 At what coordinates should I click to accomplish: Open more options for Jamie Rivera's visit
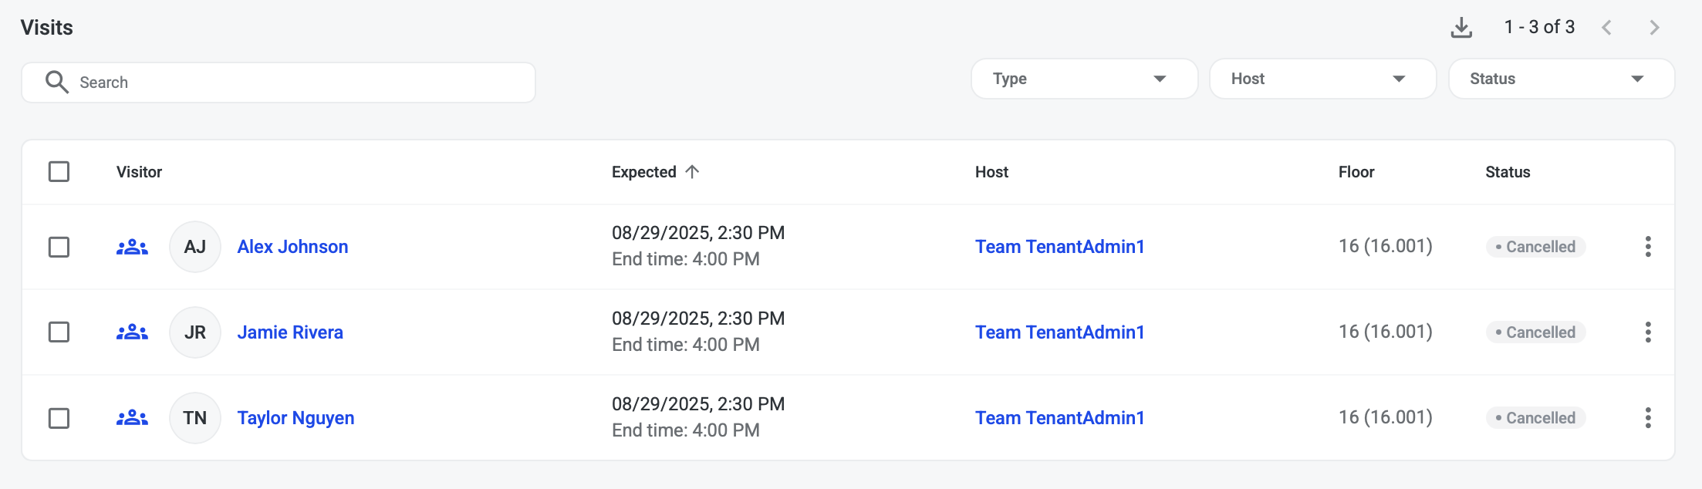pos(1647,332)
